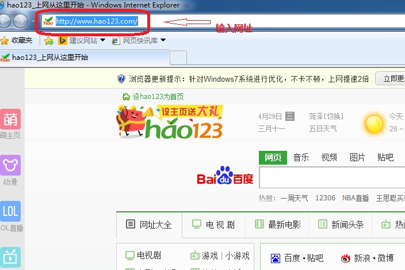Focus the Baidu search input box

(332, 177)
